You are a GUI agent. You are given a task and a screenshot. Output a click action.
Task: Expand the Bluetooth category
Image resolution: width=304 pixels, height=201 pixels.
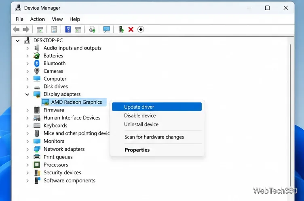click(27, 64)
